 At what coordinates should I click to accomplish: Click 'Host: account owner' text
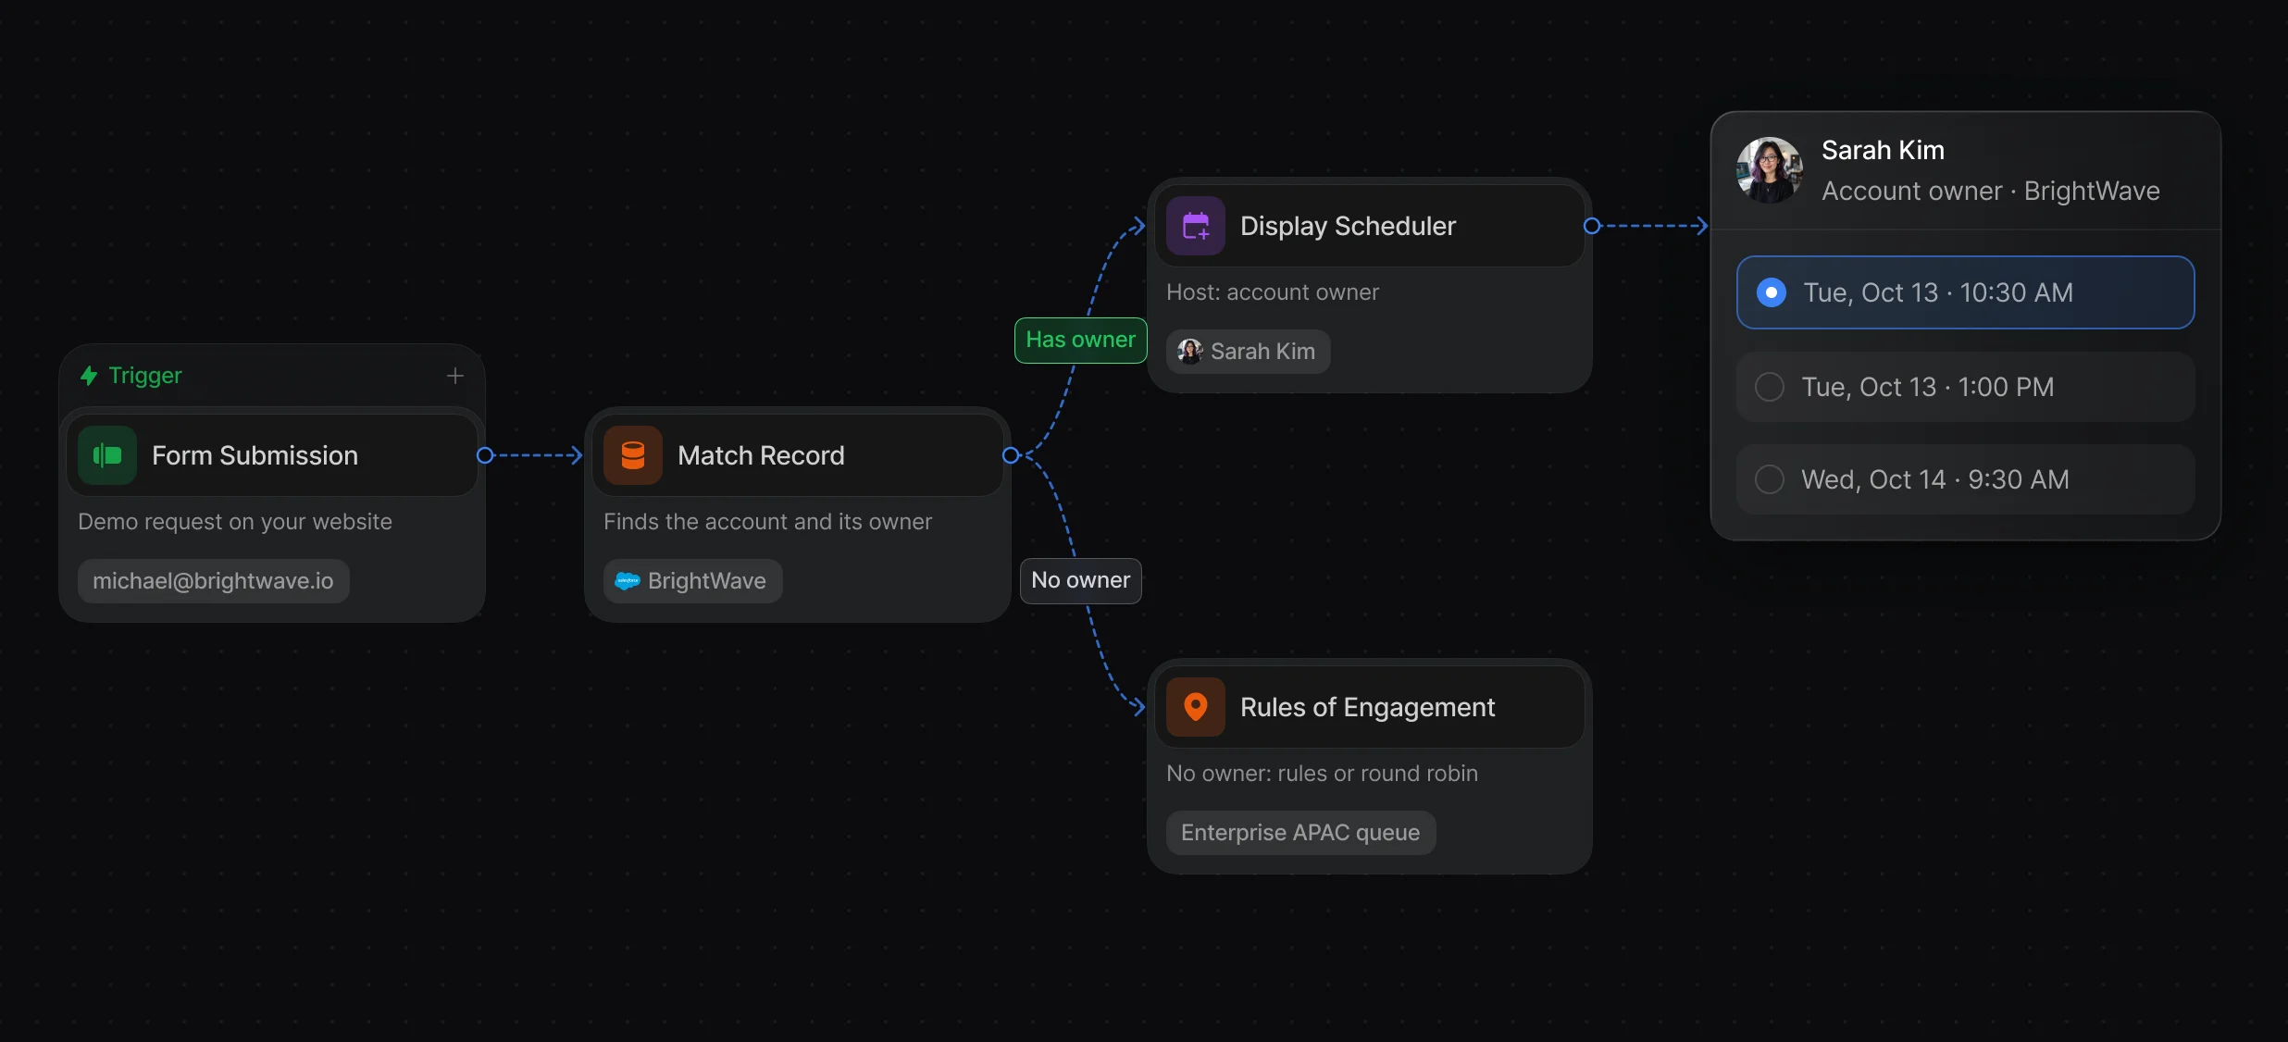(1273, 292)
